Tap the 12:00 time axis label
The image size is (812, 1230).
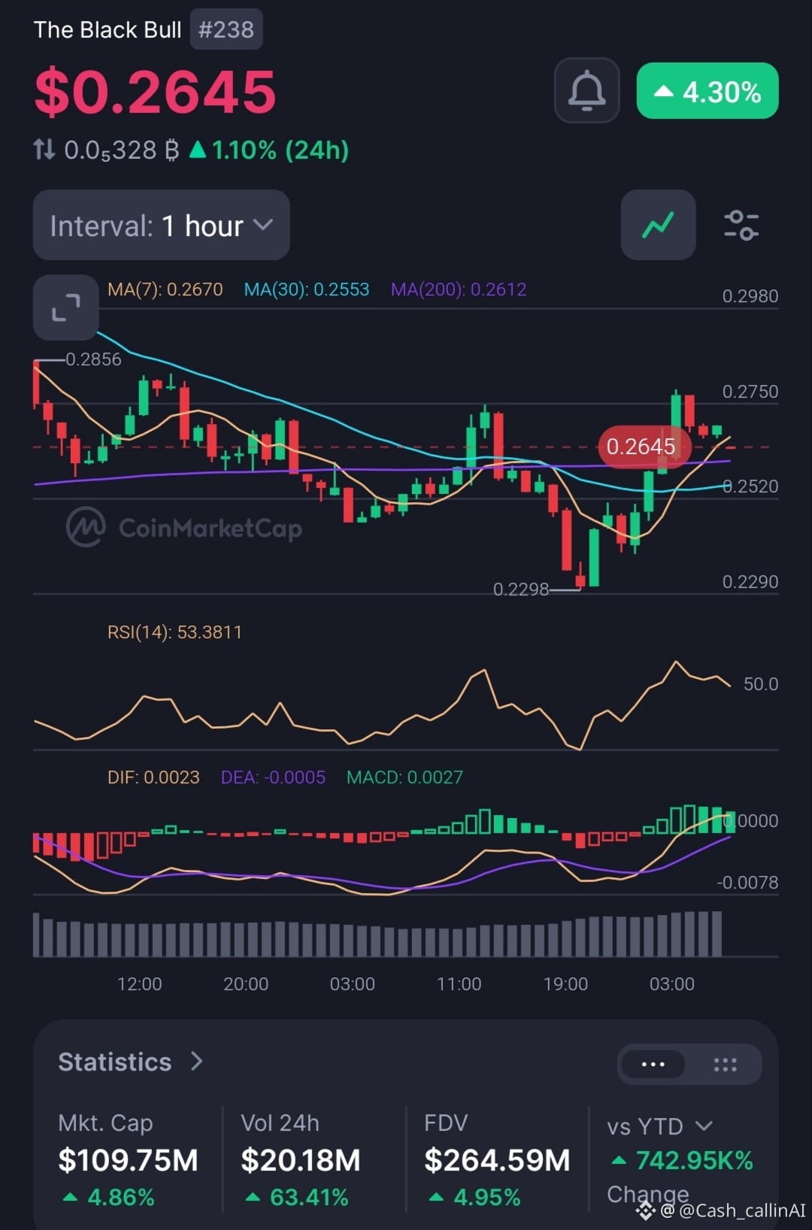(139, 984)
